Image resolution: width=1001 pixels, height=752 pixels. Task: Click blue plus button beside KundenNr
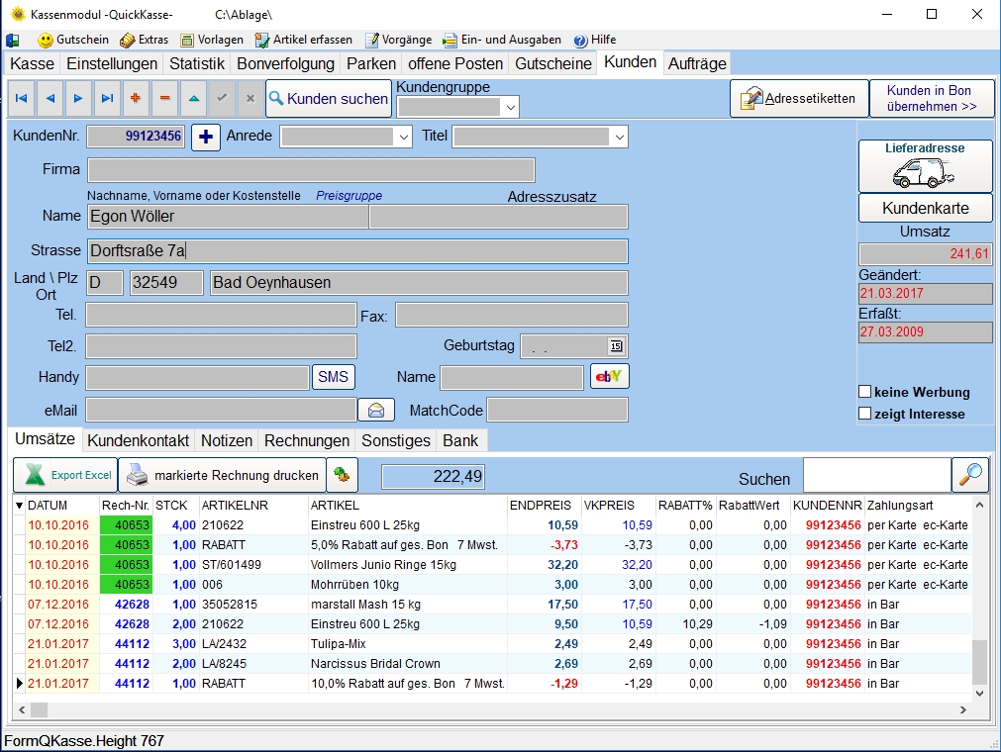[x=206, y=137]
